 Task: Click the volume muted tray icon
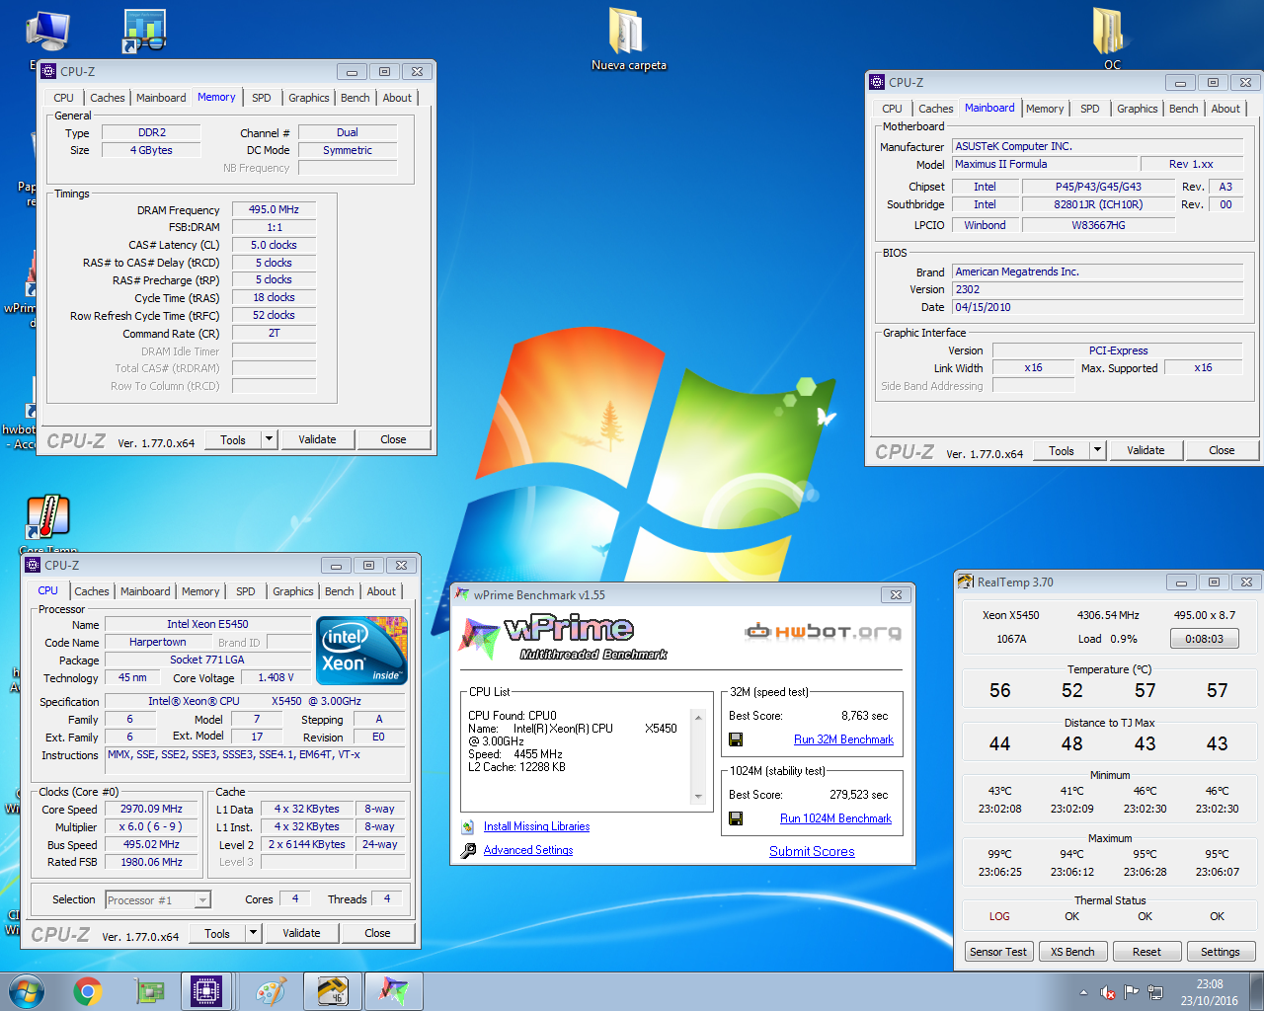click(1108, 992)
